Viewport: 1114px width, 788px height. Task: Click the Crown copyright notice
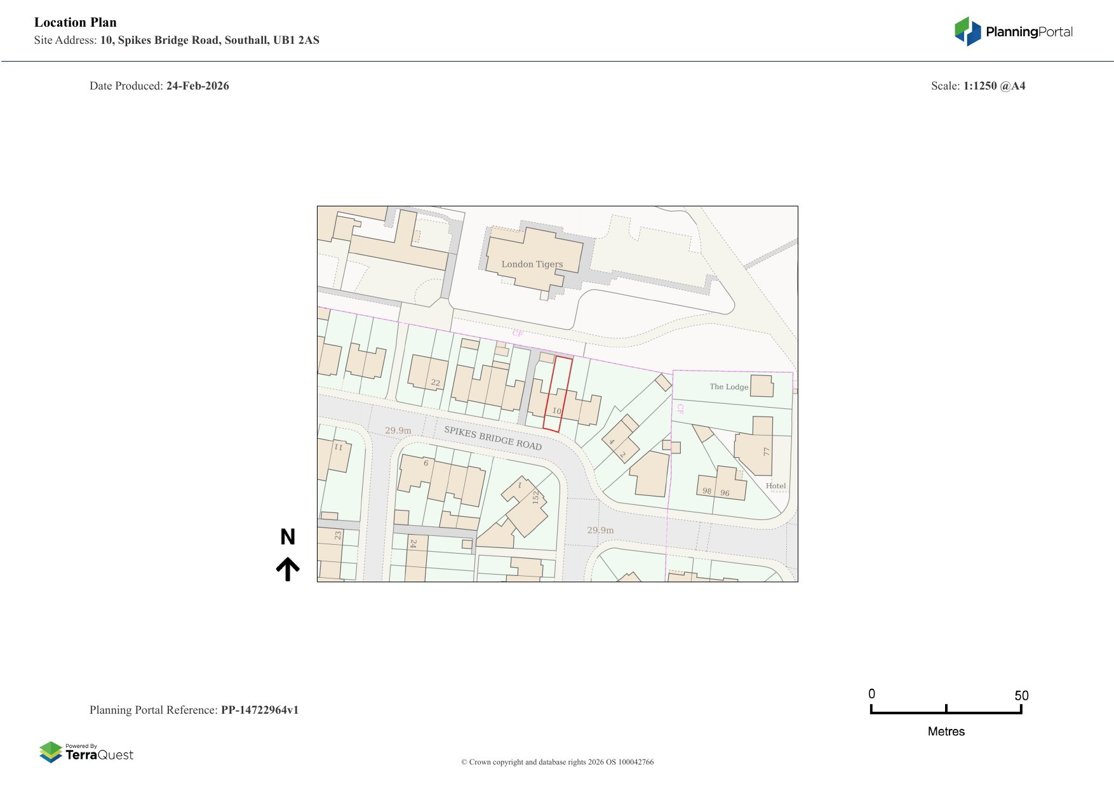557,762
